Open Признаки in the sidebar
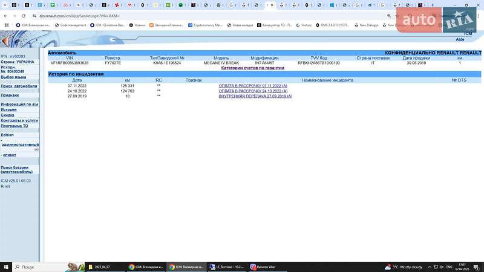The image size is (484, 272). 10,96
